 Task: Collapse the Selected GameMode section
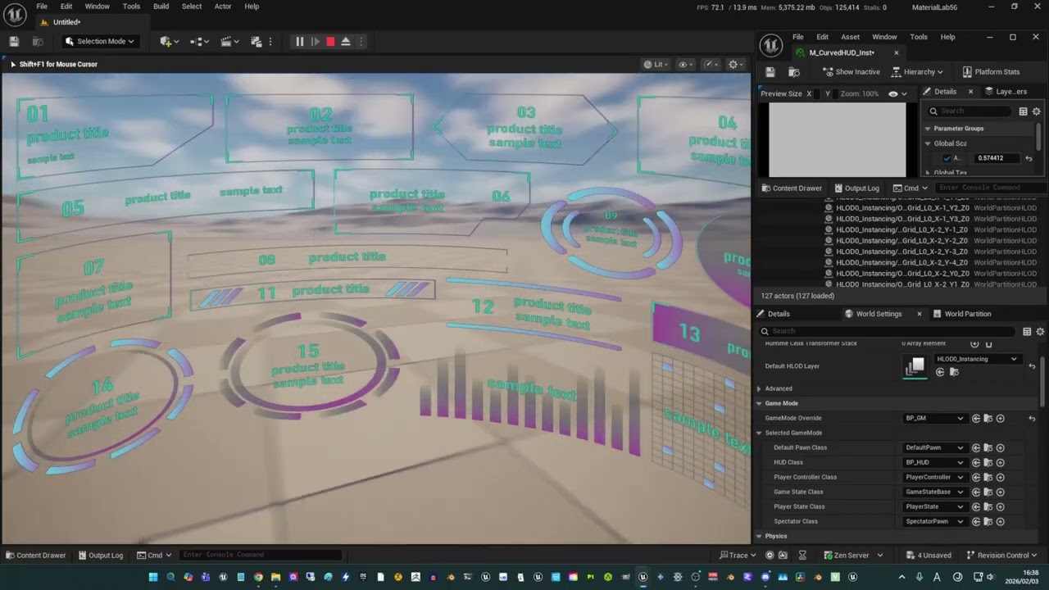pos(759,433)
